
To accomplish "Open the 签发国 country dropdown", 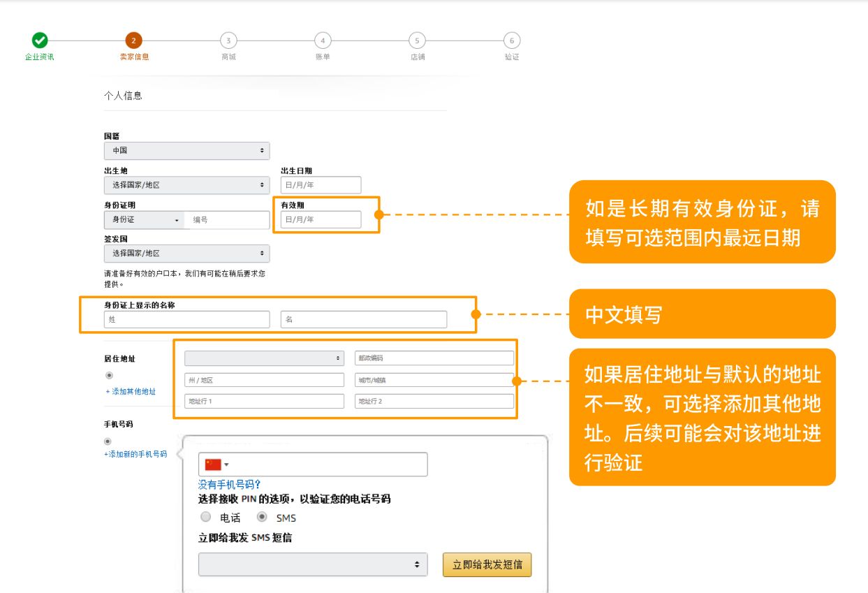I will point(186,253).
